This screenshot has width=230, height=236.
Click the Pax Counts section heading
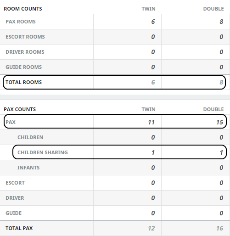click(x=20, y=109)
